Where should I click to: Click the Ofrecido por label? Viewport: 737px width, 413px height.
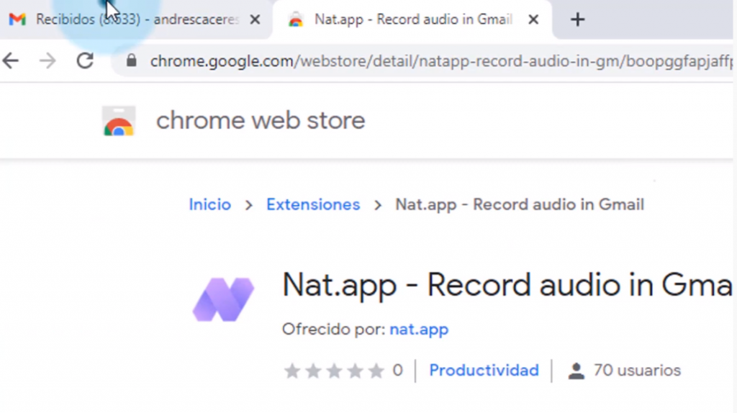pyautogui.click(x=333, y=330)
